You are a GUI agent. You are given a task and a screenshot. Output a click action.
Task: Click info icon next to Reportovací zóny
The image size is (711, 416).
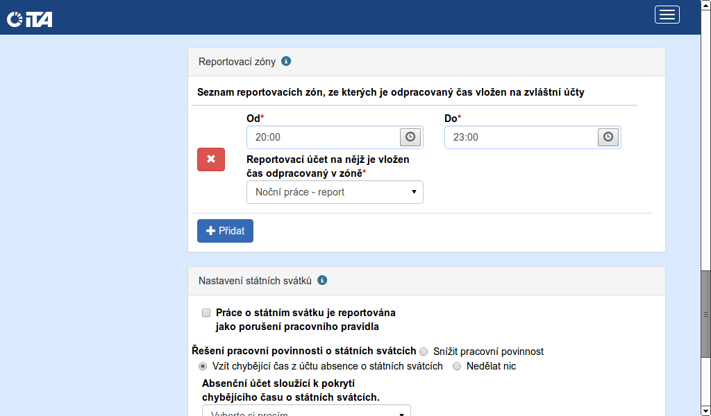(286, 61)
